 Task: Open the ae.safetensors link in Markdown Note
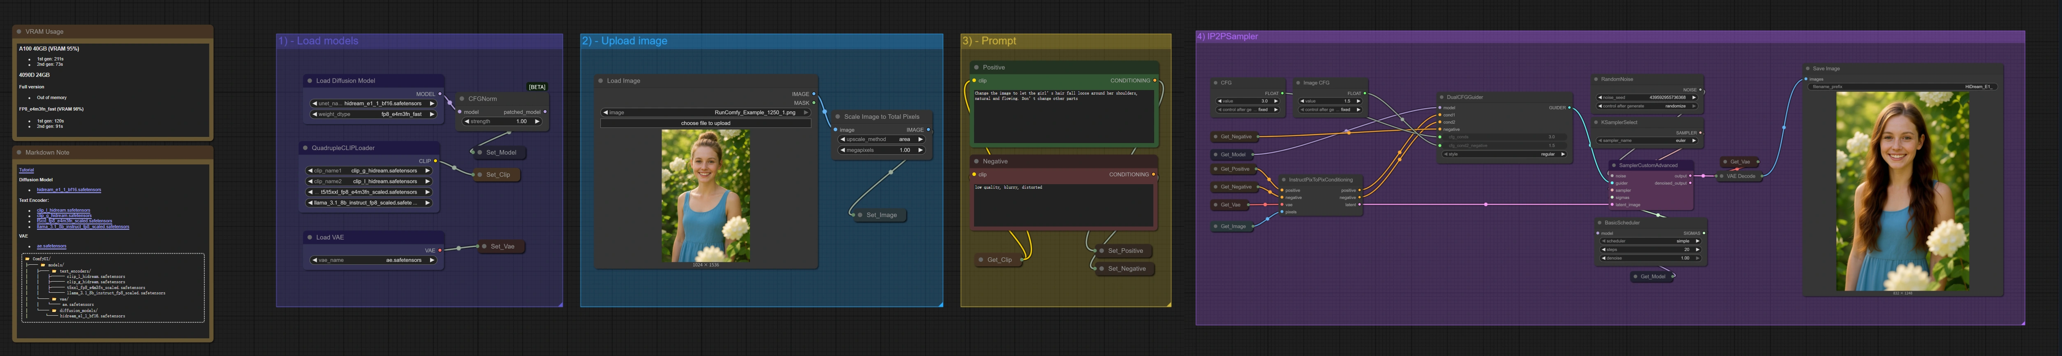51,246
